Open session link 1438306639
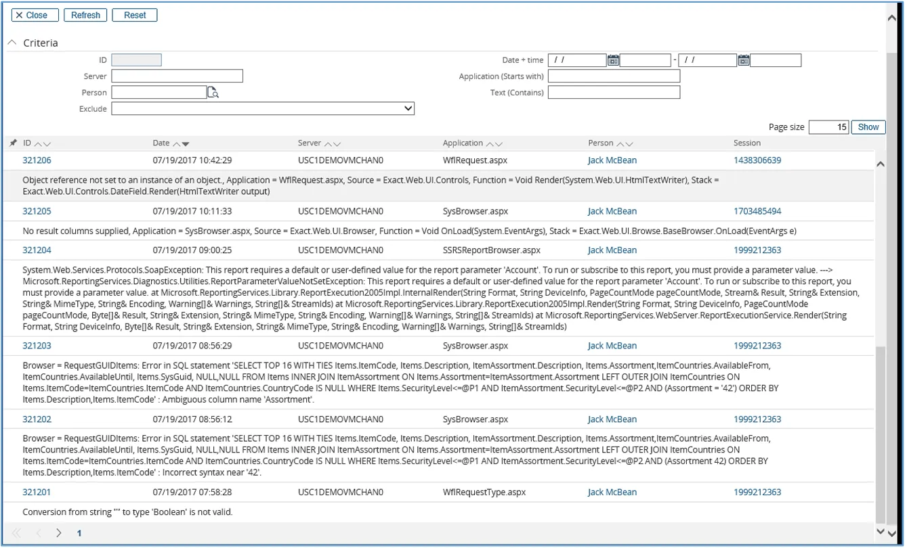Viewport: 907px width, 548px height. [x=757, y=160]
